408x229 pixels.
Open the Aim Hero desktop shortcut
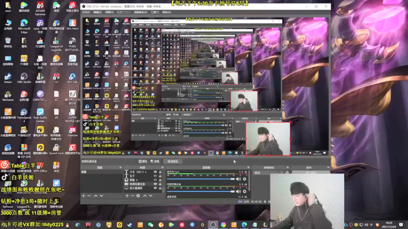(x=72, y=25)
